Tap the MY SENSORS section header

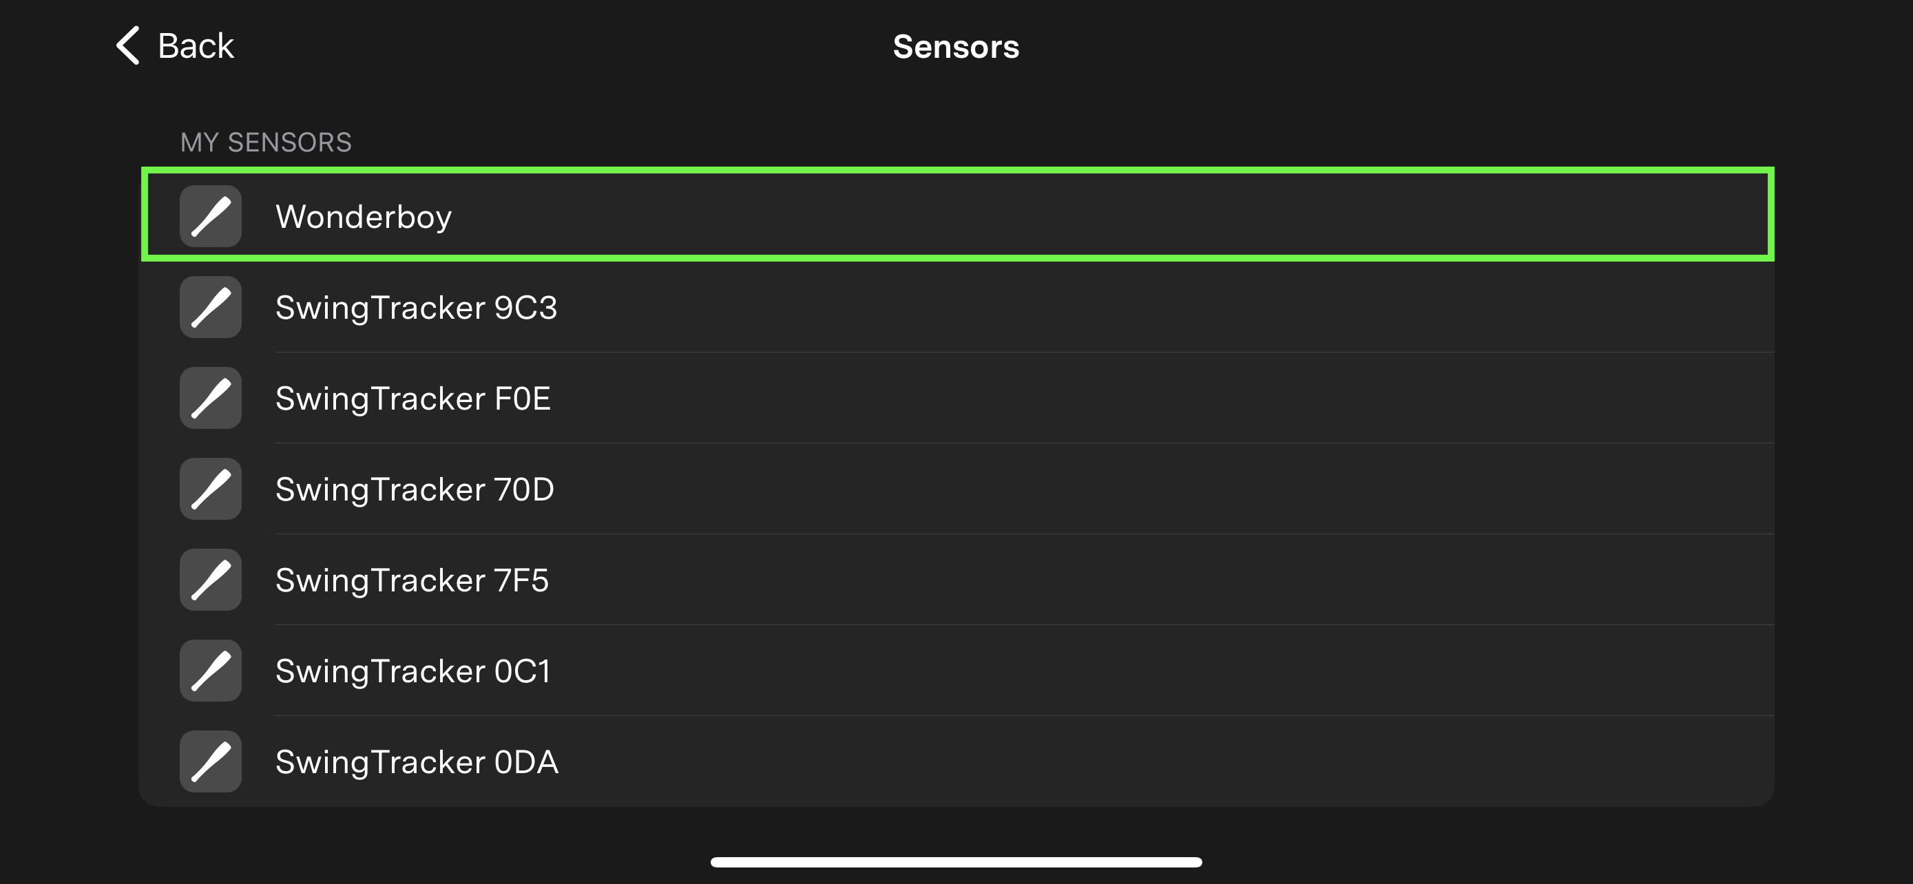266,142
